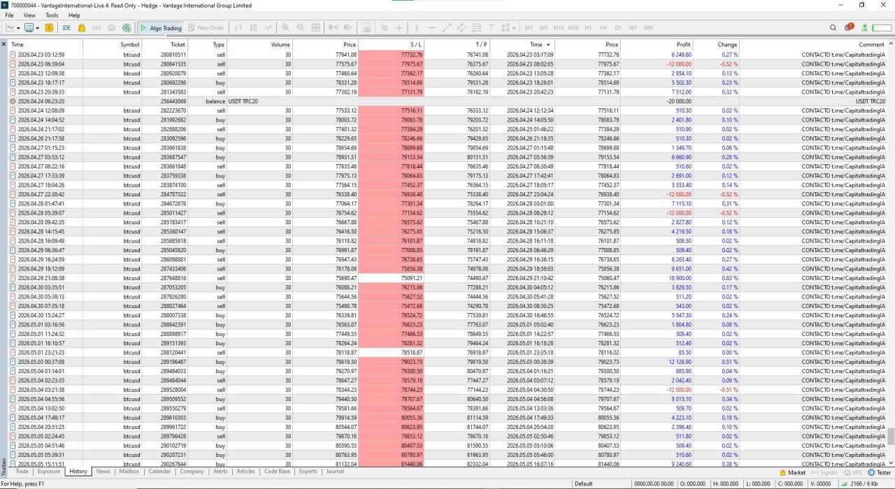895x489 pixels.
Task: Select the H1 timeframe button
Action: pyautogui.click(x=588, y=28)
